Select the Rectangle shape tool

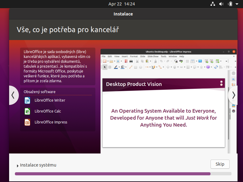coord(135,67)
